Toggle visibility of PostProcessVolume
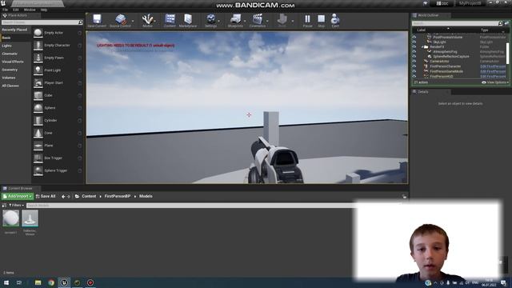This screenshot has width=512, height=288. click(414, 38)
